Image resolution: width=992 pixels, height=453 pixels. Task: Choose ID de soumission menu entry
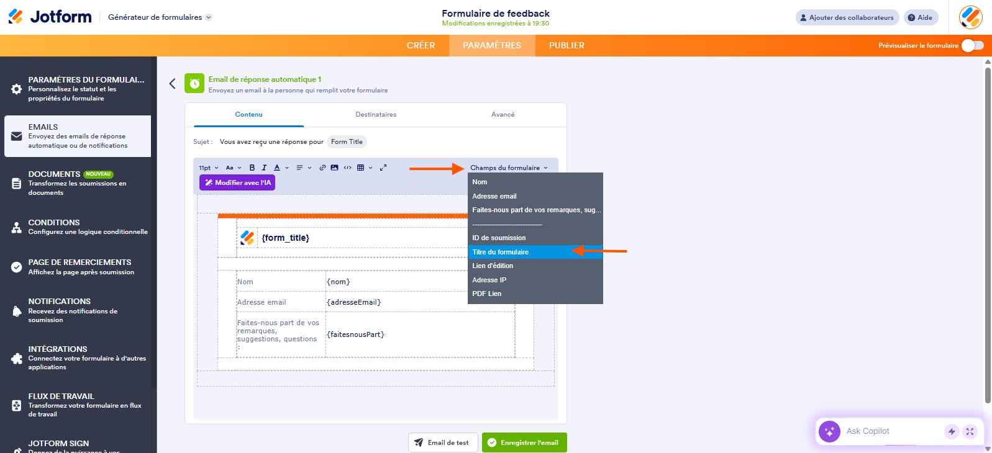click(x=535, y=238)
